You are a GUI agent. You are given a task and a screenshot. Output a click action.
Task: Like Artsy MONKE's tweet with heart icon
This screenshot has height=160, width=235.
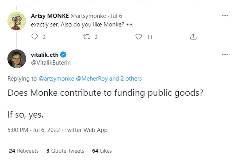tap(138, 37)
